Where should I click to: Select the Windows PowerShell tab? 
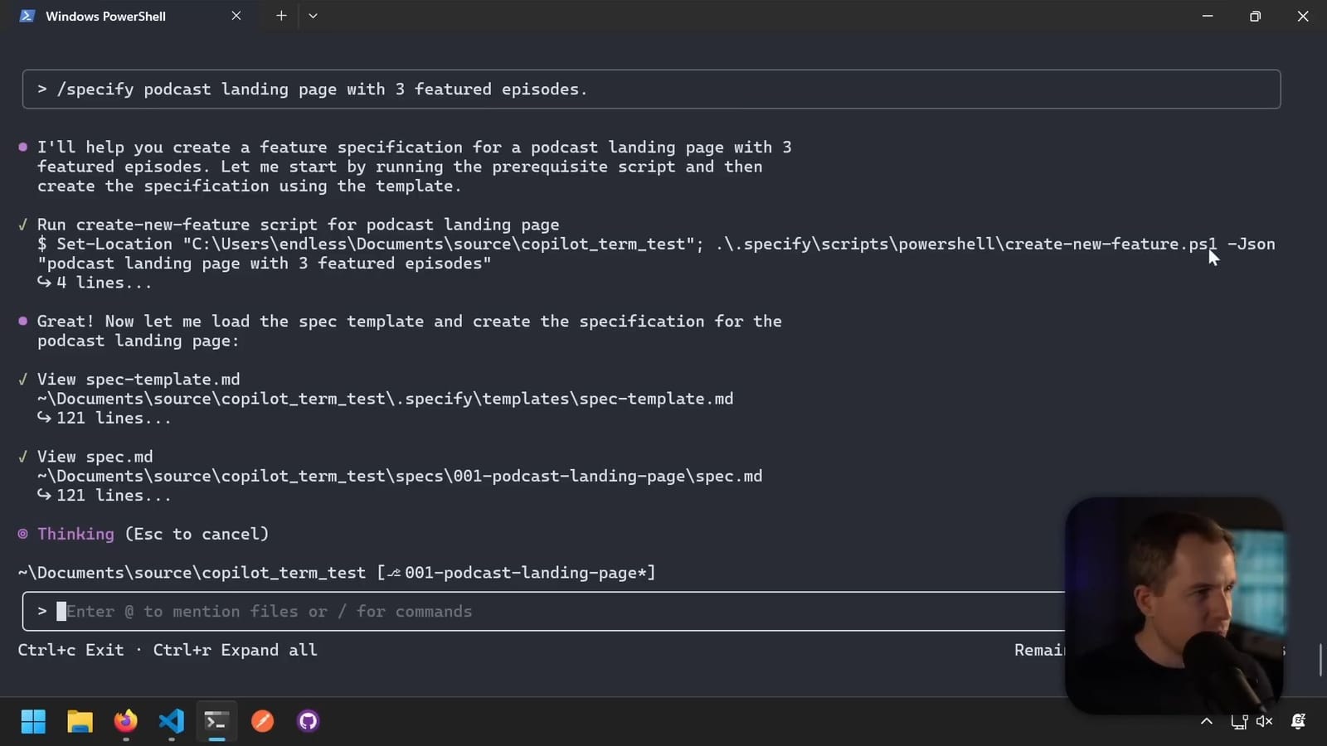click(105, 17)
